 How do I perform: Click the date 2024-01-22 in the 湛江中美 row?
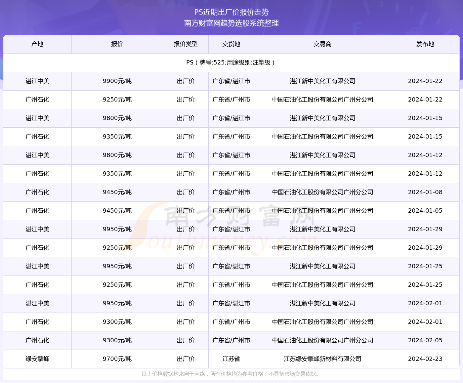click(425, 81)
